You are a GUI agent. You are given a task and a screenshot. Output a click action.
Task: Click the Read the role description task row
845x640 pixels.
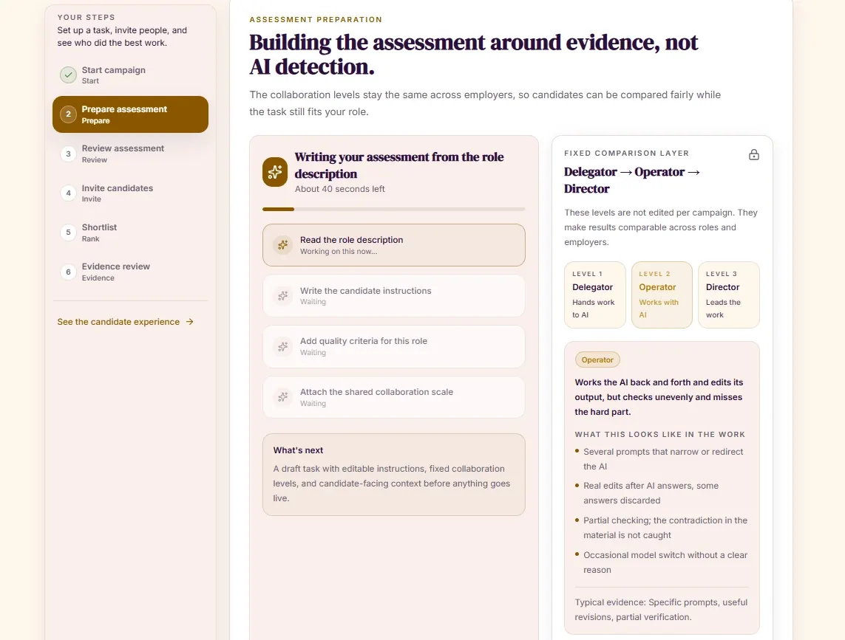[394, 245]
